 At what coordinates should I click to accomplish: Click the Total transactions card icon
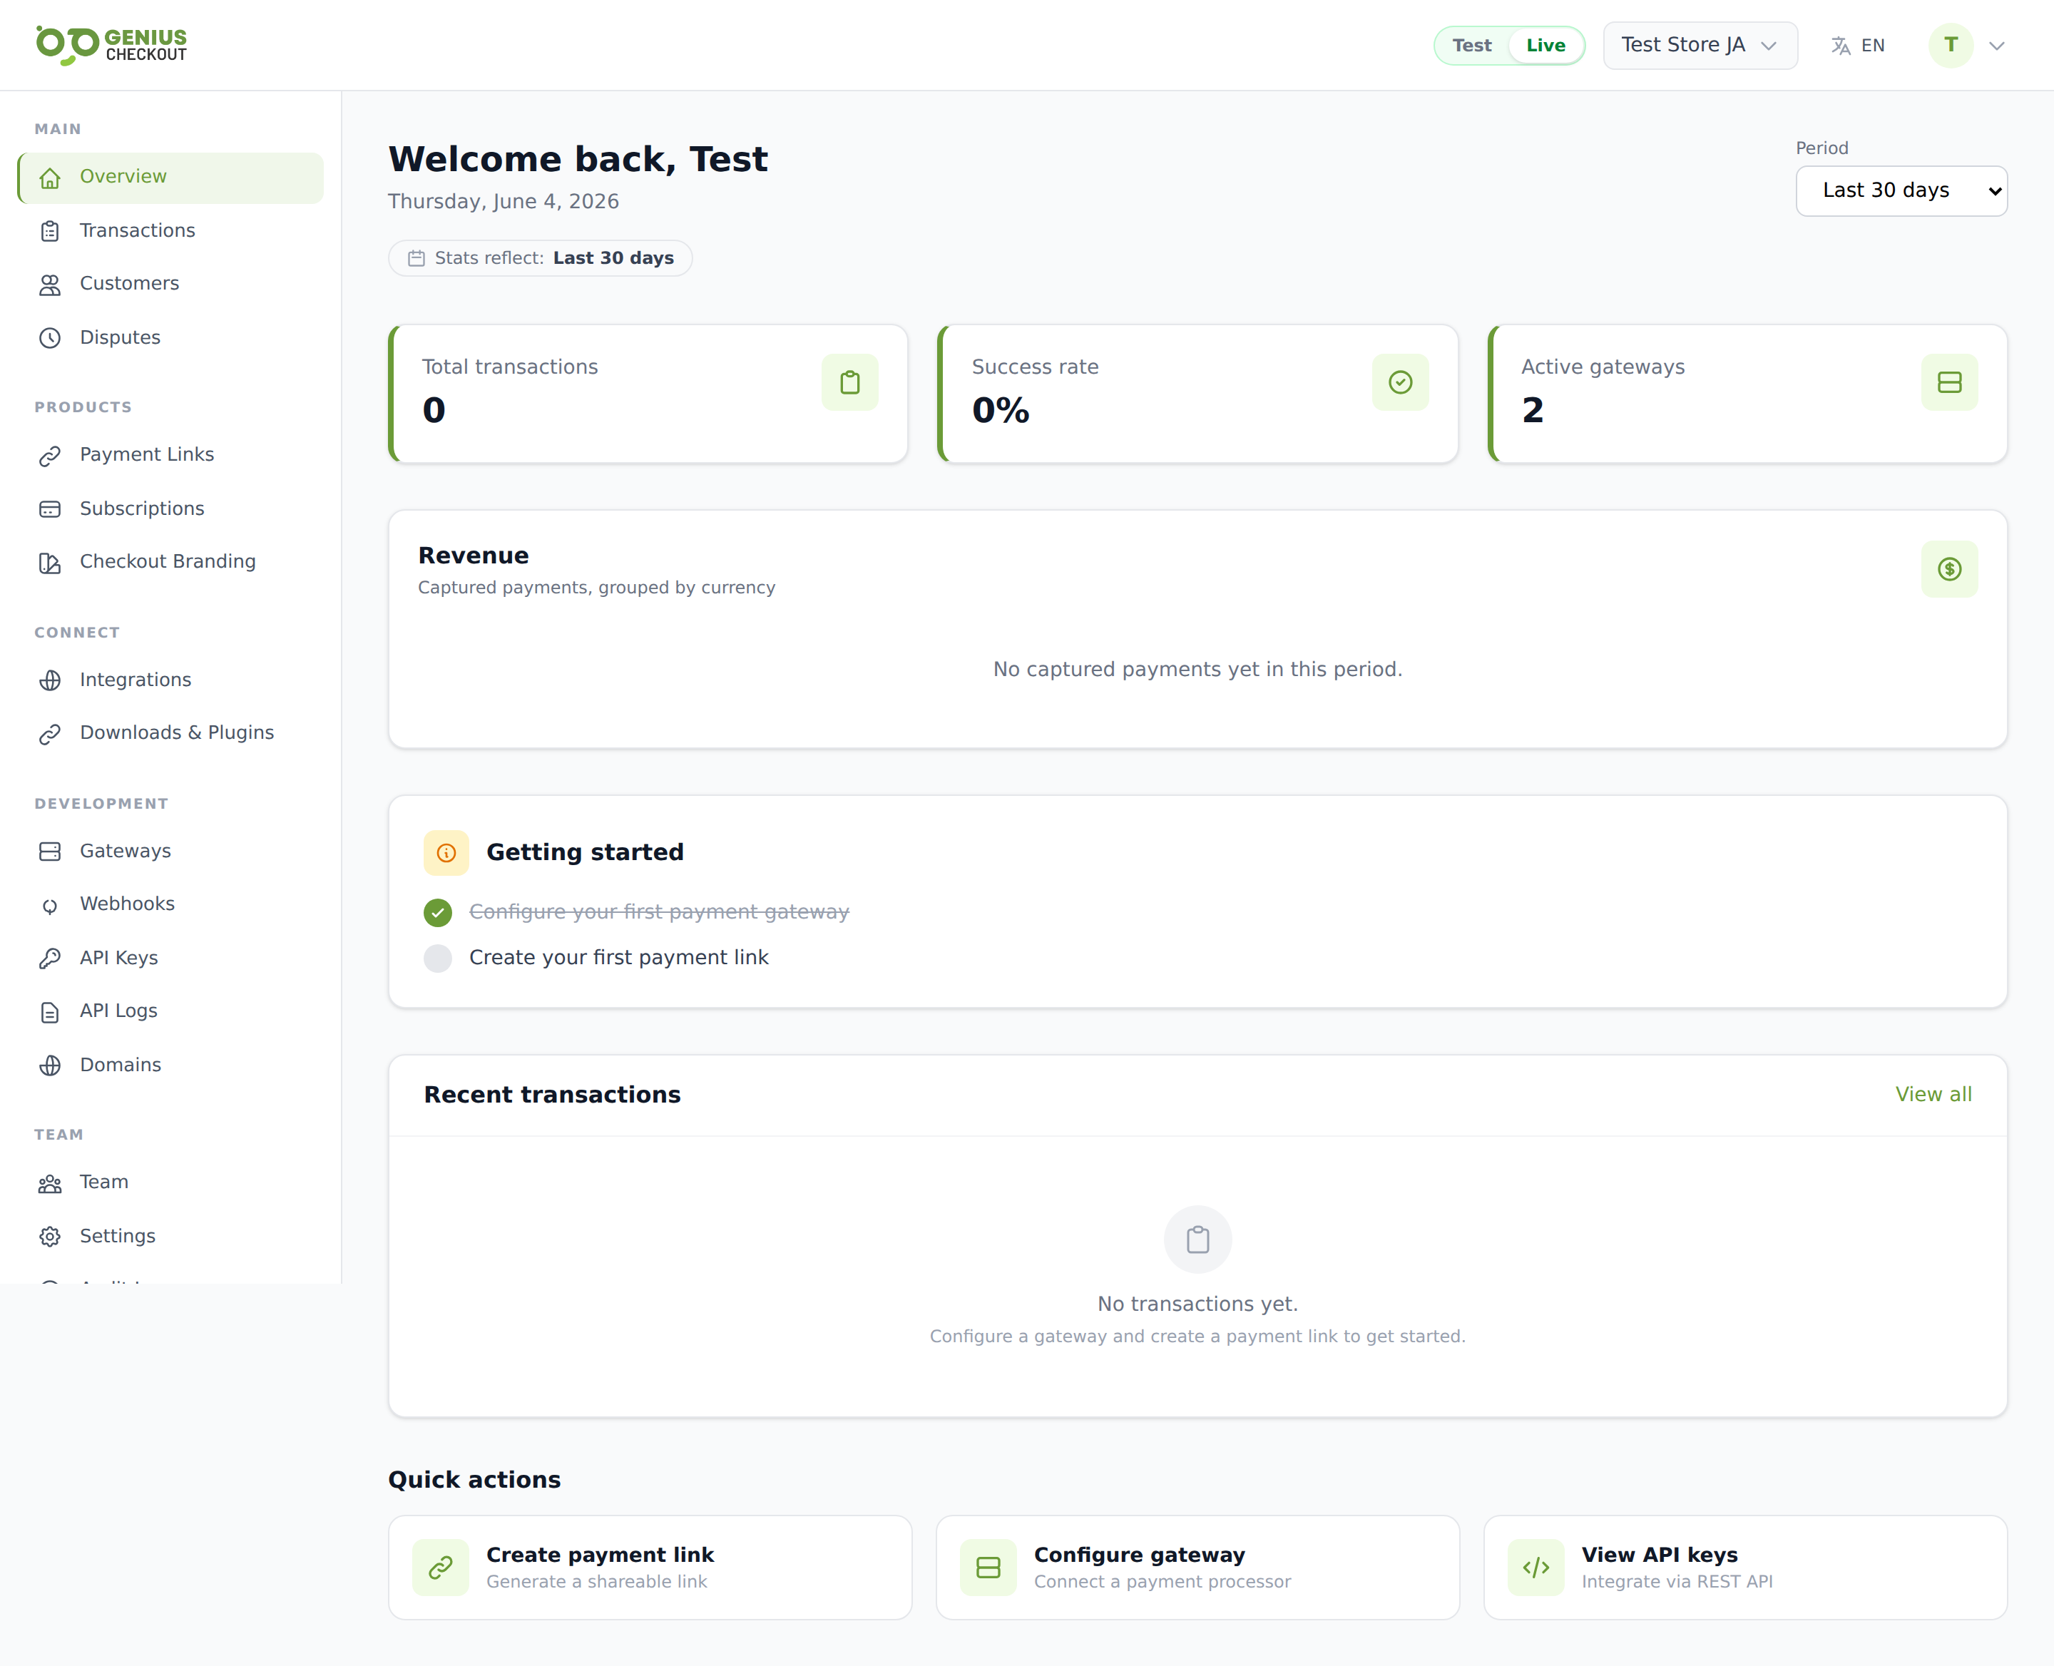pyautogui.click(x=849, y=382)
